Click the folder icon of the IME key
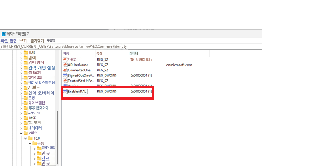 [26, 53]
